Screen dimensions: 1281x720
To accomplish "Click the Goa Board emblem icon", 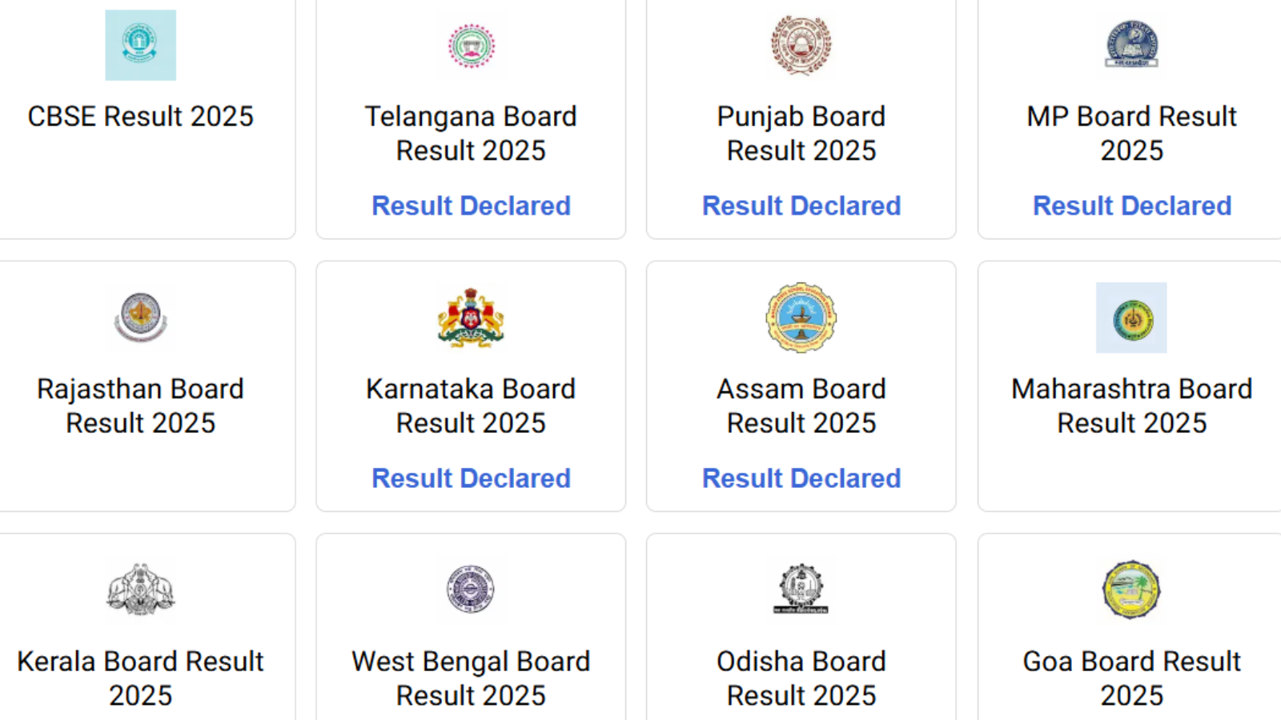I will point(1131,590).
